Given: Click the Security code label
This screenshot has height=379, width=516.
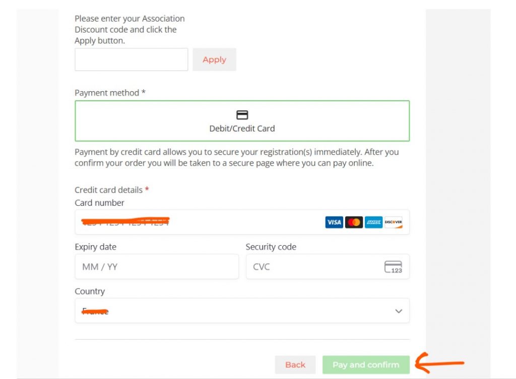Looking at the screenshot, I should point(271,247).
